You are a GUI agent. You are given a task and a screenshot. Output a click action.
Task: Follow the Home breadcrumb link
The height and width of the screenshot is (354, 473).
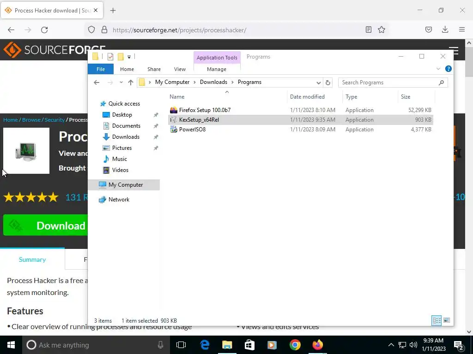click(11, 120)
